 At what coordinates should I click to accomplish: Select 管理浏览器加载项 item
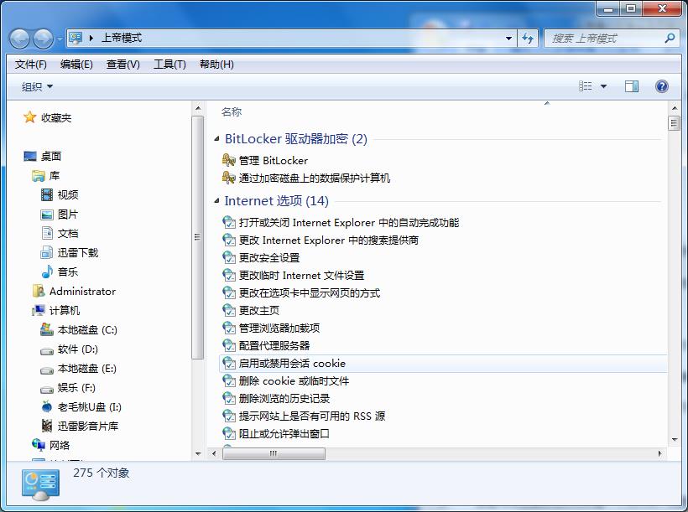coord(279,328)
